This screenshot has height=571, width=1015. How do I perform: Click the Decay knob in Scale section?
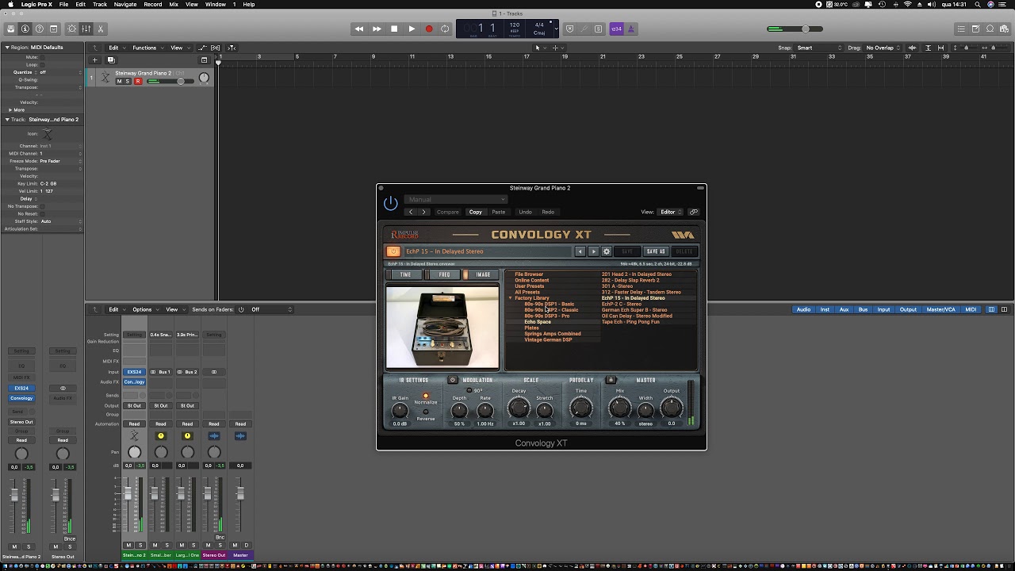point(519,408)
